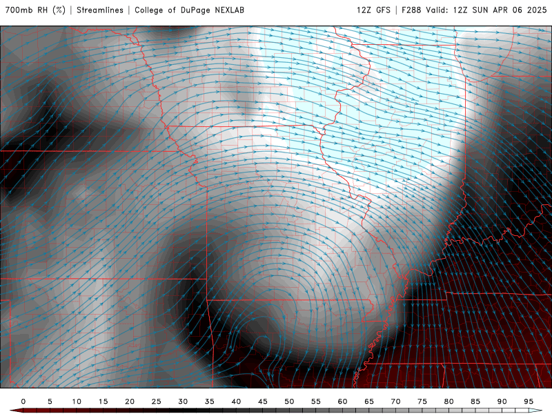Click the 'F288 Valid: 12Z SUN APR 06 2025' text
This screenshot has height=414, width=552.
click(474, 10)
